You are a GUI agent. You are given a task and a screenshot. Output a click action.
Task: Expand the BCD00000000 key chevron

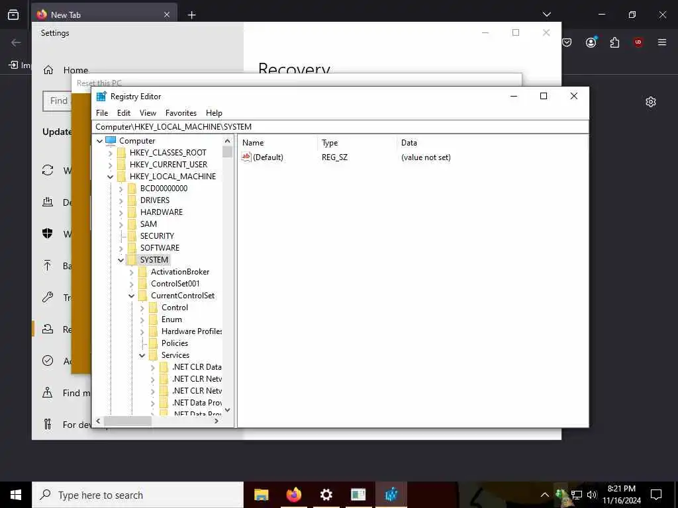tap(121, 189)
